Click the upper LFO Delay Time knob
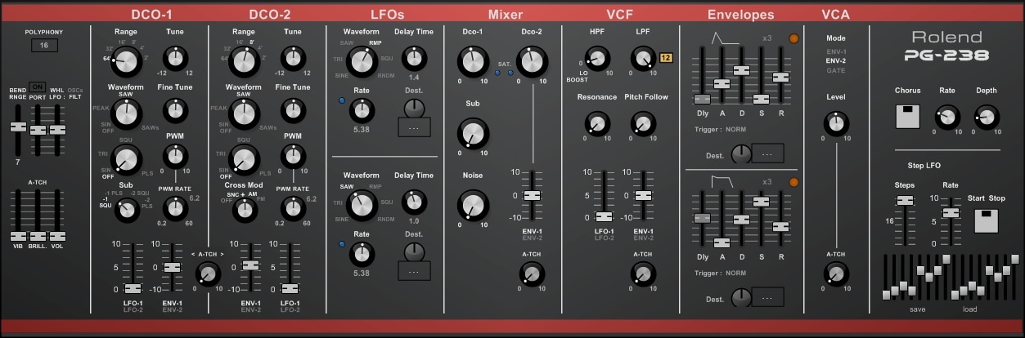This screenshot has height=338, width=1025. point(414,57)
